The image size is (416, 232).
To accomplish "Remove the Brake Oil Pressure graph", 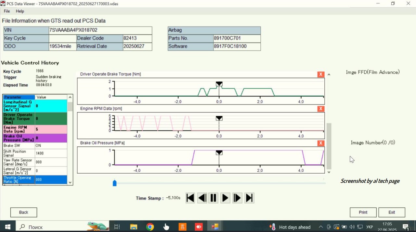I will 321,143.
